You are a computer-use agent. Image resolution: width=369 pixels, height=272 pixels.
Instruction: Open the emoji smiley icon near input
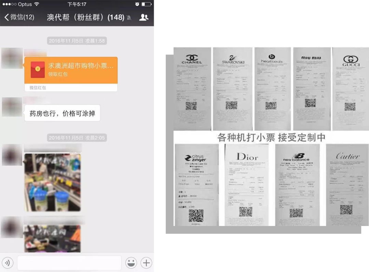tap(131, 262)
